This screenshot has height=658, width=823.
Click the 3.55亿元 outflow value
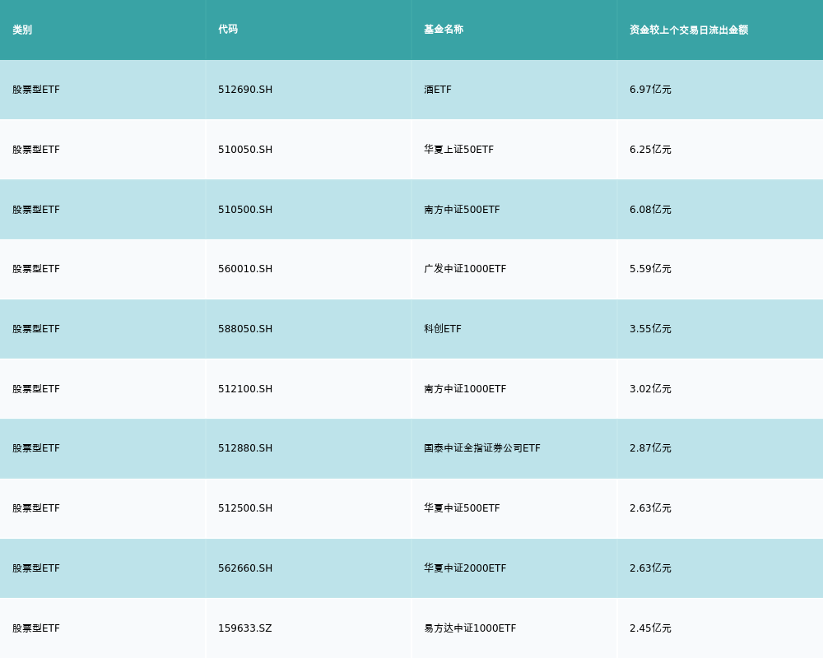coord(650,329)
